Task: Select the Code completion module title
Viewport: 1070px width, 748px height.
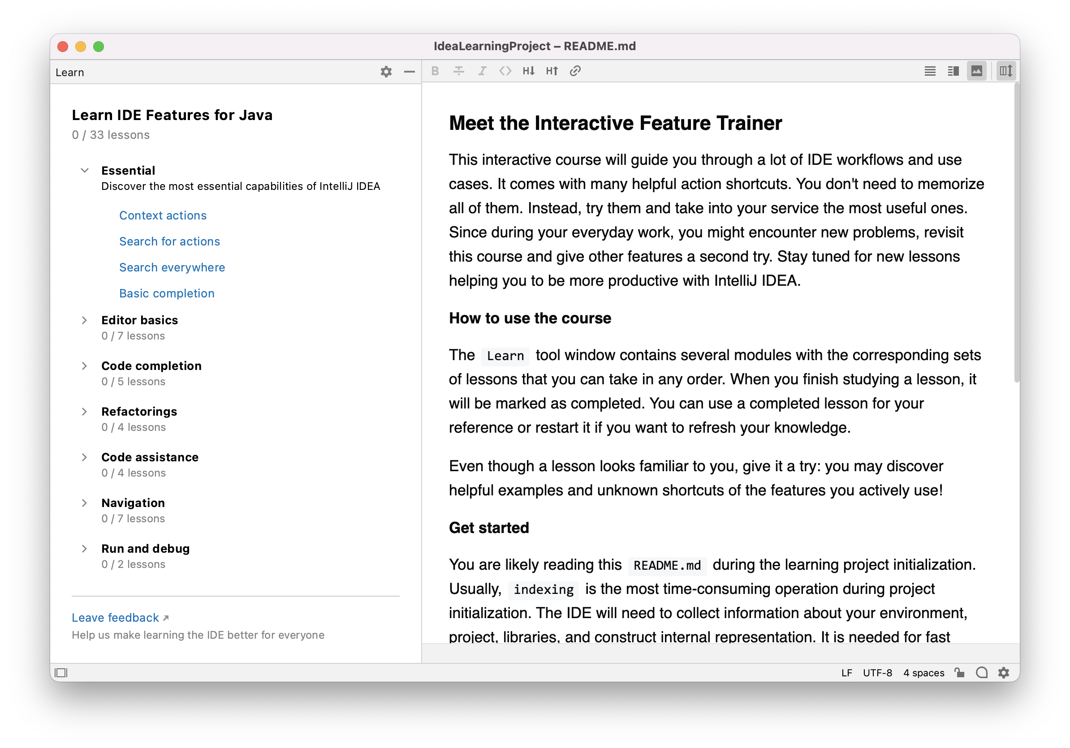Action: [x=151, y=365]
